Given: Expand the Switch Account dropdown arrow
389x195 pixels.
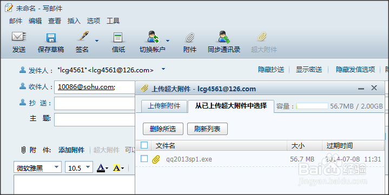Looking at the screenshot, I should click(x=168, y=41).
